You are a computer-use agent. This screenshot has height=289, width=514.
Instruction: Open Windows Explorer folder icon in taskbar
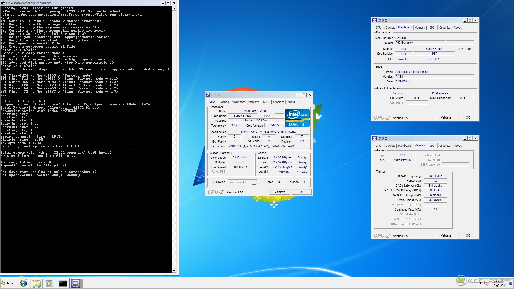tap(36, 283)
